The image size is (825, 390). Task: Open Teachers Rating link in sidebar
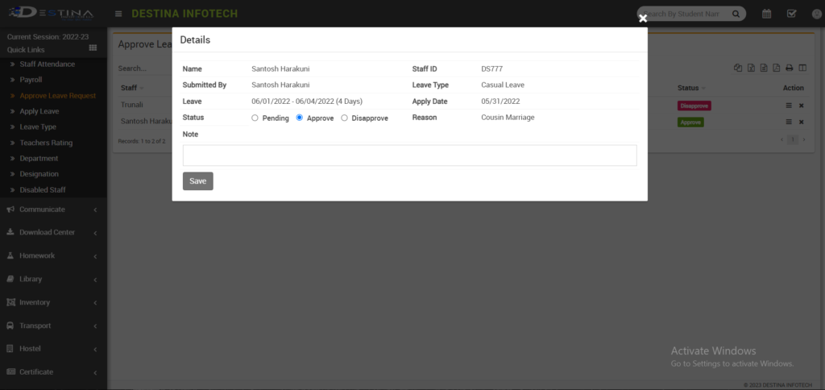click(46, 143)
